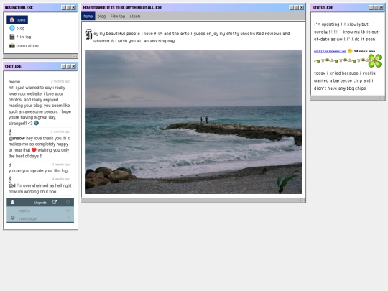Focus the name field in chat
388x291 pixels.
point(40,211)
